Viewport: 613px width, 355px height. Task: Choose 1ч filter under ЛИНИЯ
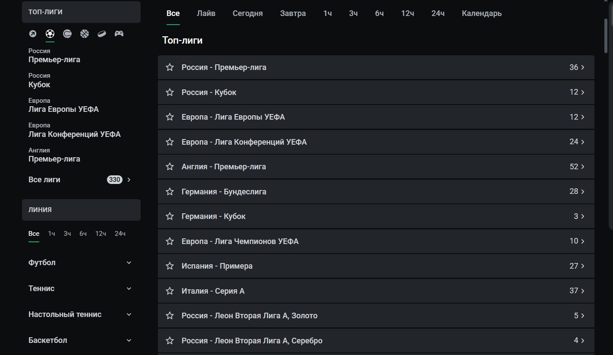52,234
